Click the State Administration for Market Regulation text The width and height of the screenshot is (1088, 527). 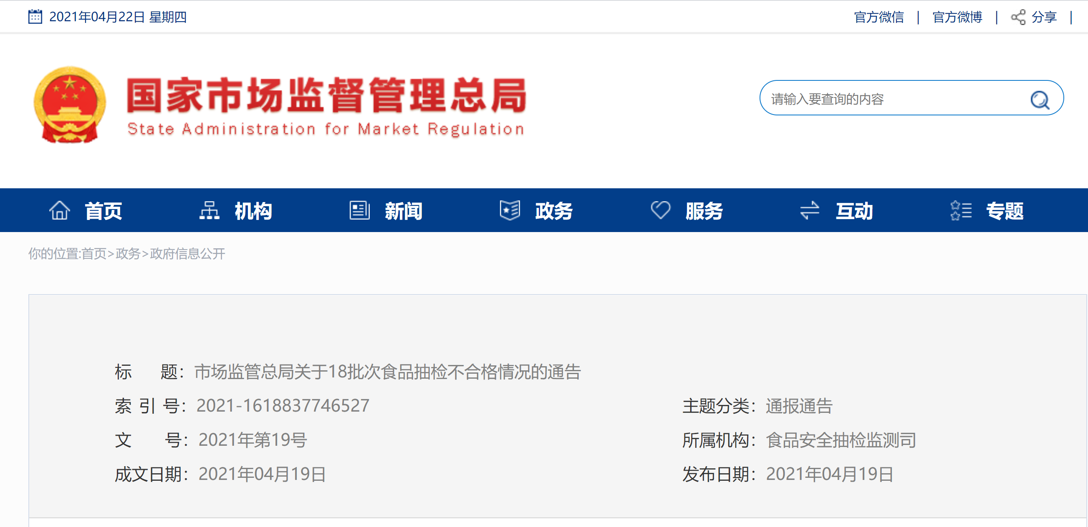[x=326, y=129]
